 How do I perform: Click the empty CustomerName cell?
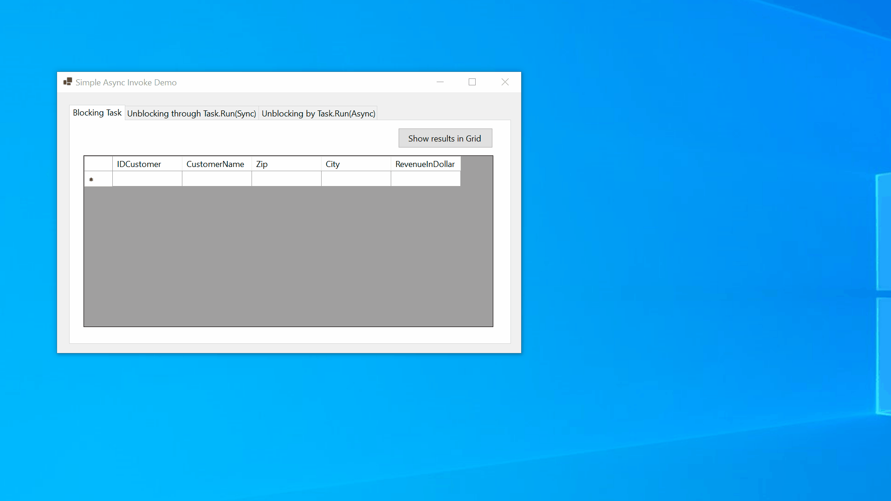(x=216, y=179)
